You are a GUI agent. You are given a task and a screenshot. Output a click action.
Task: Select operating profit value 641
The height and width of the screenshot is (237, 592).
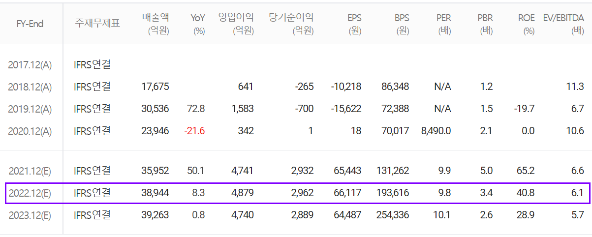click(245, 87)
